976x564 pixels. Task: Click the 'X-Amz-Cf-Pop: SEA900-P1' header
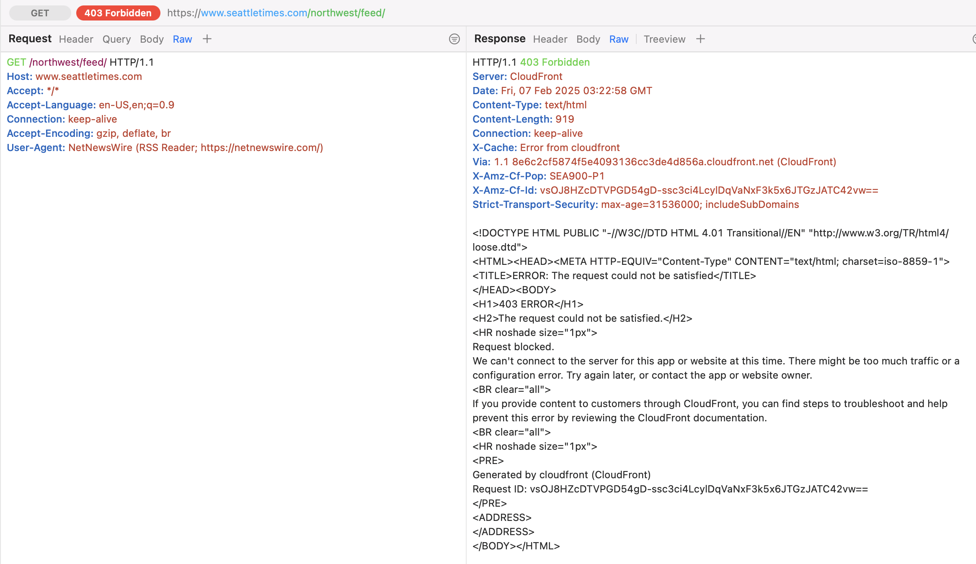point(539,176)
